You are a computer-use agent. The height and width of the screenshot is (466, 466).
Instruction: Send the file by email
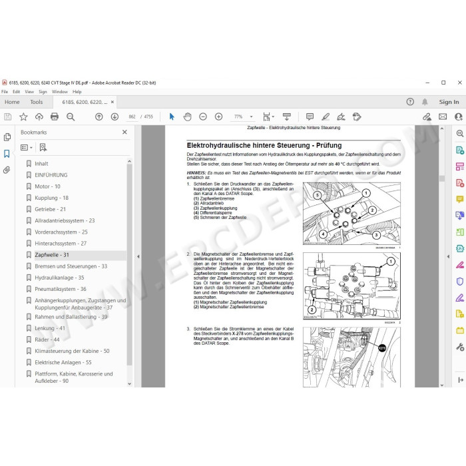[x=443, y=116]
